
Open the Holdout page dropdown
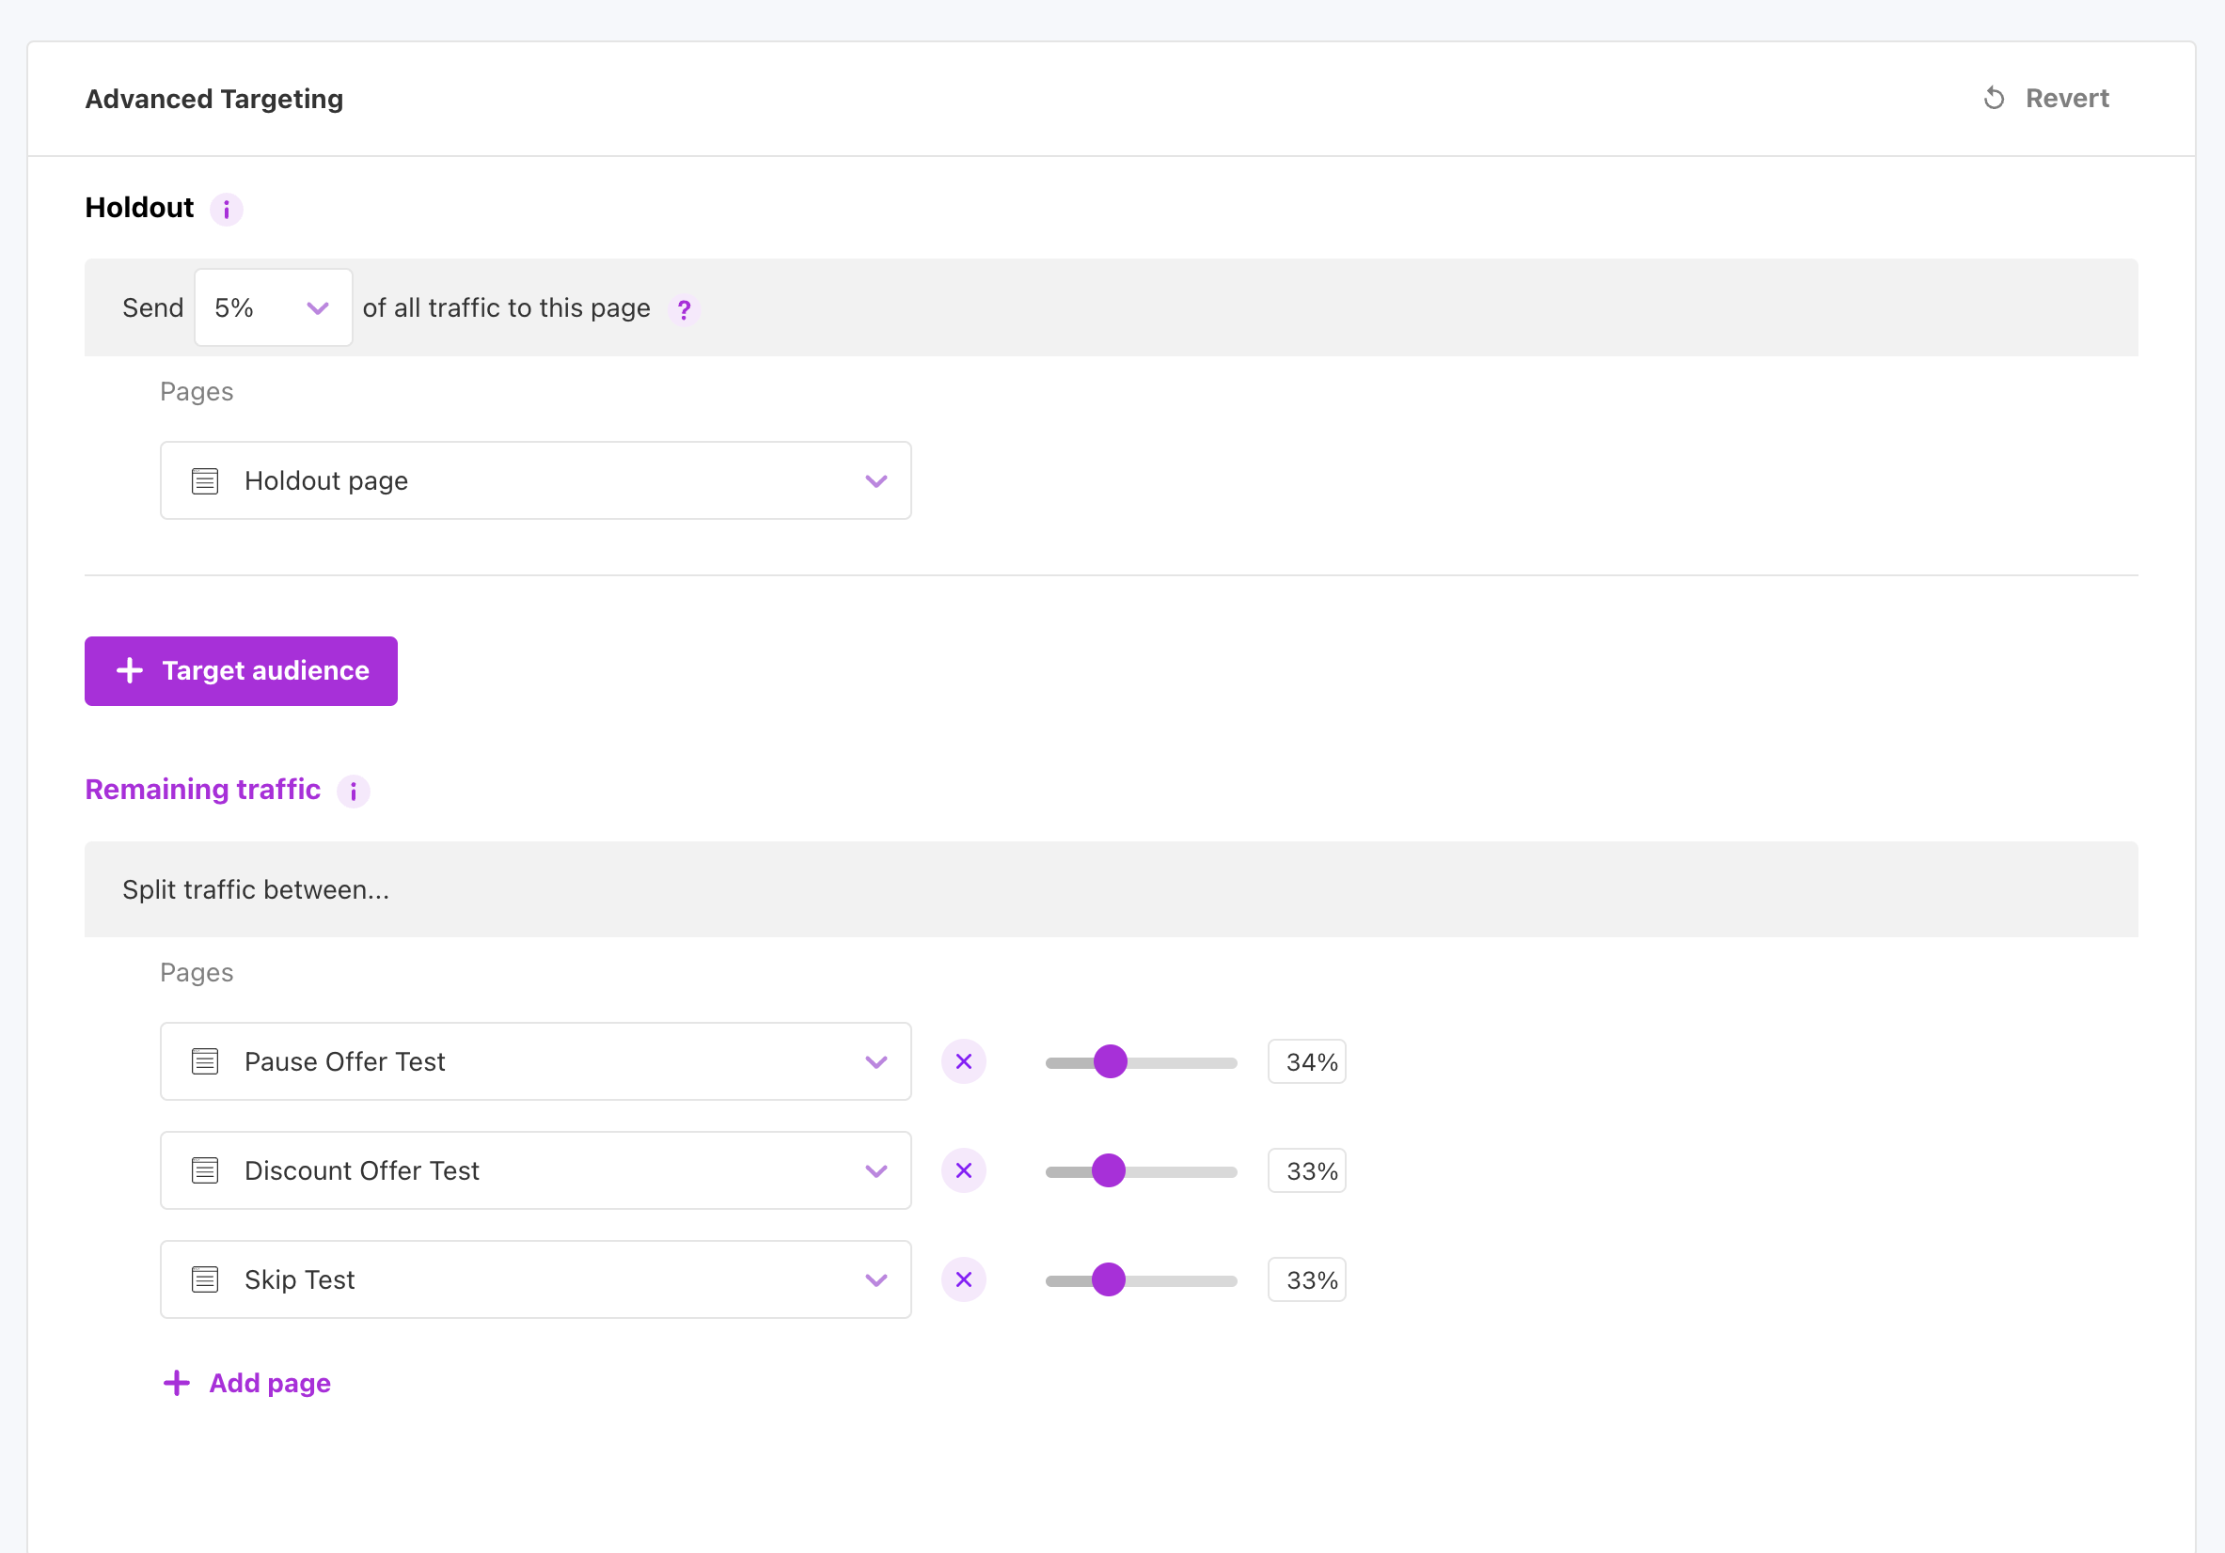tap(535, 480)
